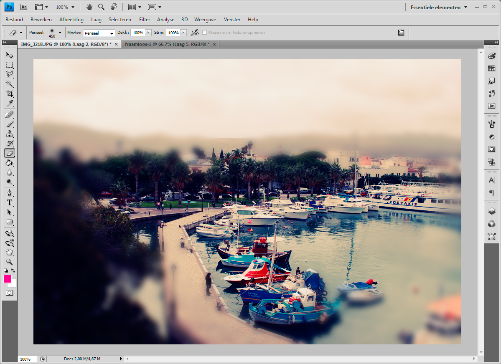Select the 3D Orbit camera tool
Viewport: 501px width, 364px height.
point(10,243)
